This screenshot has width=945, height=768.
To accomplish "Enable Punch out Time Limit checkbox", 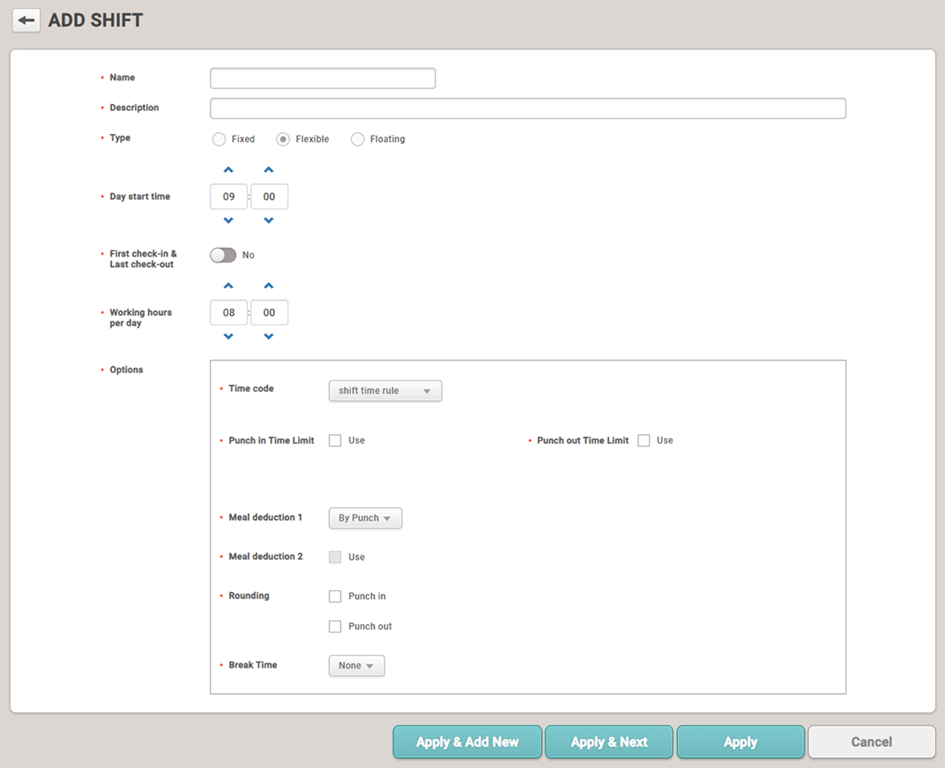I will point(643,441).
